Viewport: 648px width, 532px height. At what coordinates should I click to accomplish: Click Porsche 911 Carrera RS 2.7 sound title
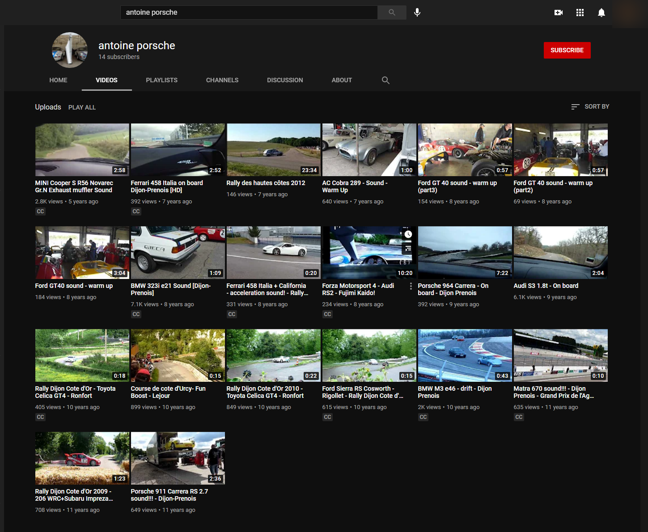click(x=169, y=495)
